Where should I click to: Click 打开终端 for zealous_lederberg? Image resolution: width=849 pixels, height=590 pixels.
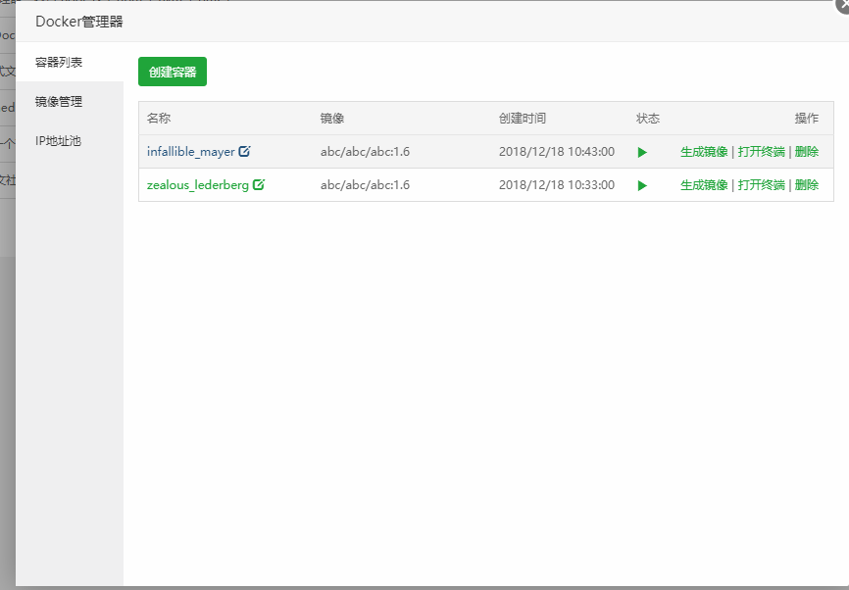[x=762, y=185]
